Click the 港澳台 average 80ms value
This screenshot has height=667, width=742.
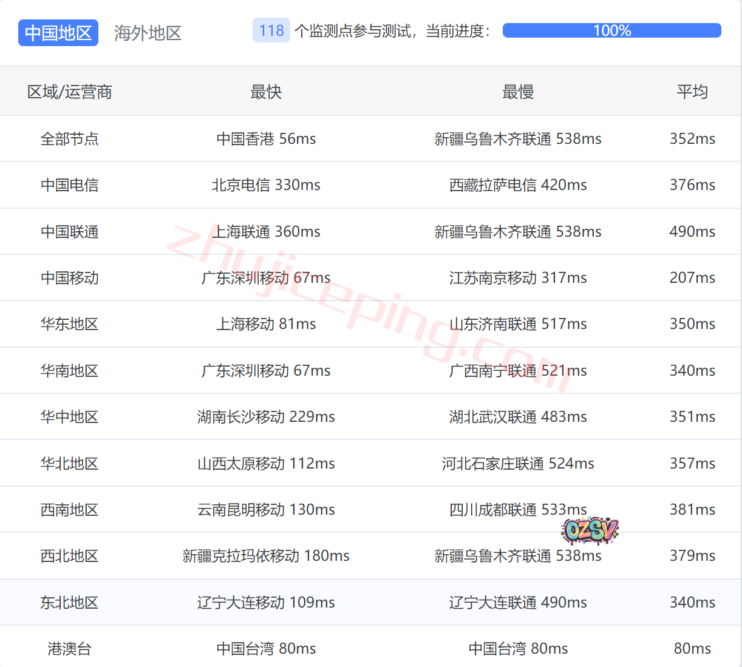click(x=692, y=649)
